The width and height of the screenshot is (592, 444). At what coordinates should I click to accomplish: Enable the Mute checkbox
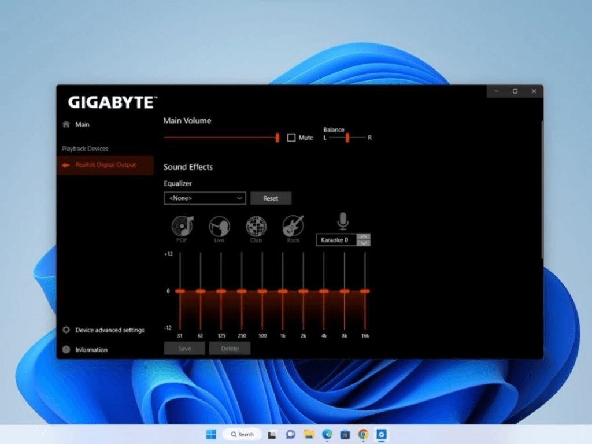tap(291, 138)
